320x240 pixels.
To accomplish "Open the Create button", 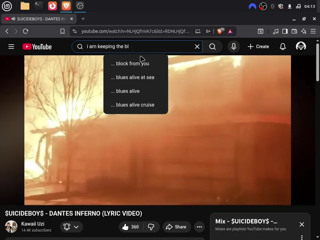I will (x=258, y=47).
